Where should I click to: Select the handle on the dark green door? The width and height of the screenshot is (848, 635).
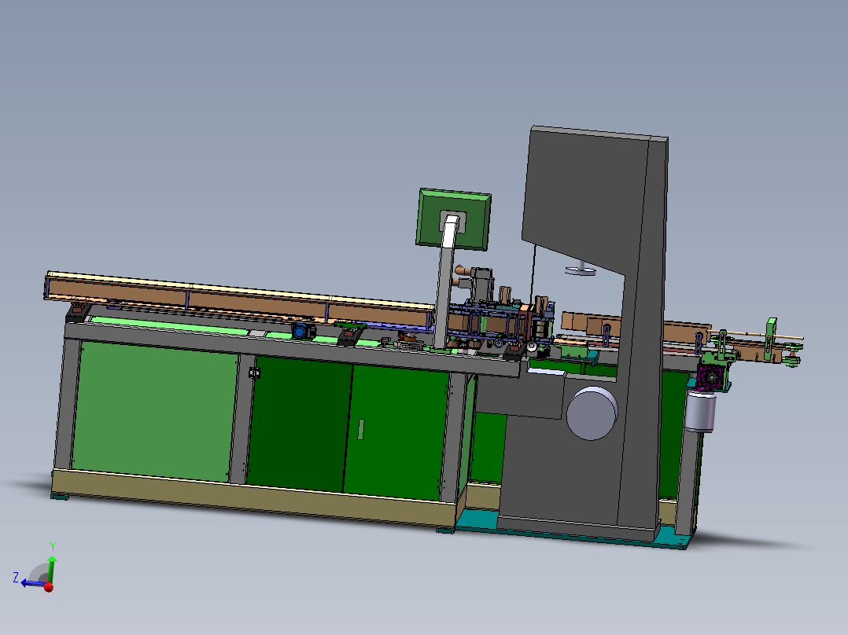tap(361, 430)
